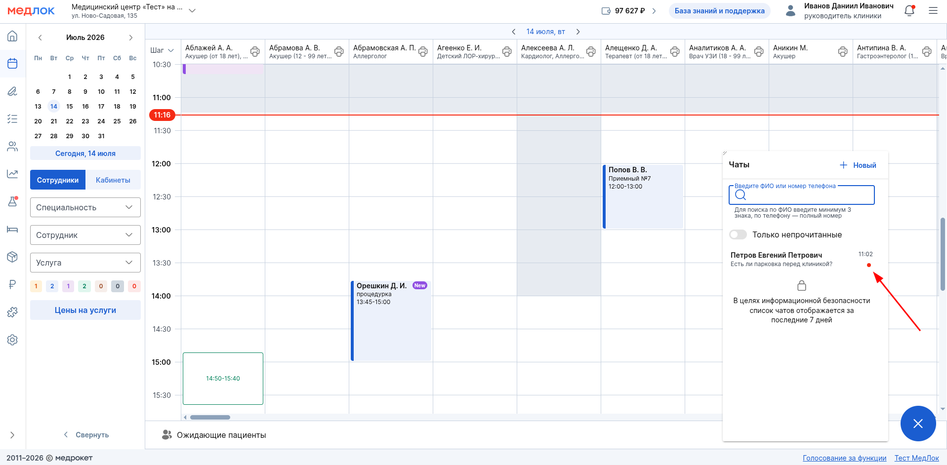This screenshot has width=947, height=465.
Task: Click Свернуть to collapse filter panel
Action: [x=86, y=435]
